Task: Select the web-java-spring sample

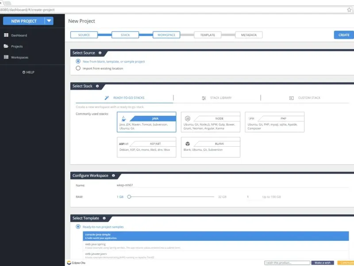Action: tap(216, 246)
